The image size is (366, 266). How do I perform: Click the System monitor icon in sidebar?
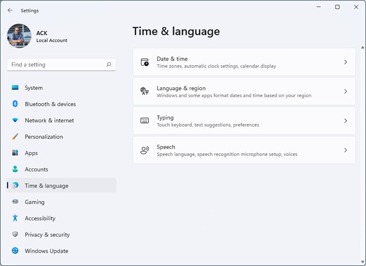tap(15, 88)
